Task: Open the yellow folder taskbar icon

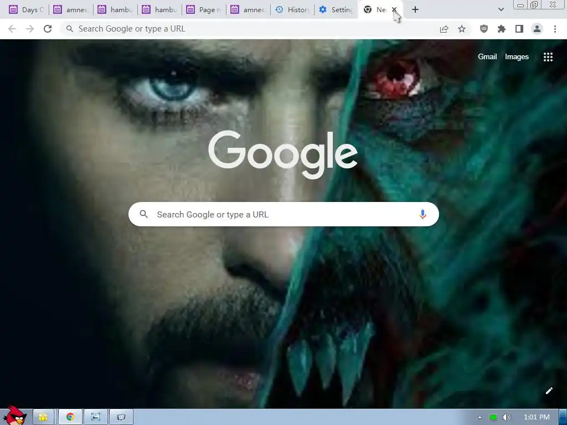Action: coord(43,417)
